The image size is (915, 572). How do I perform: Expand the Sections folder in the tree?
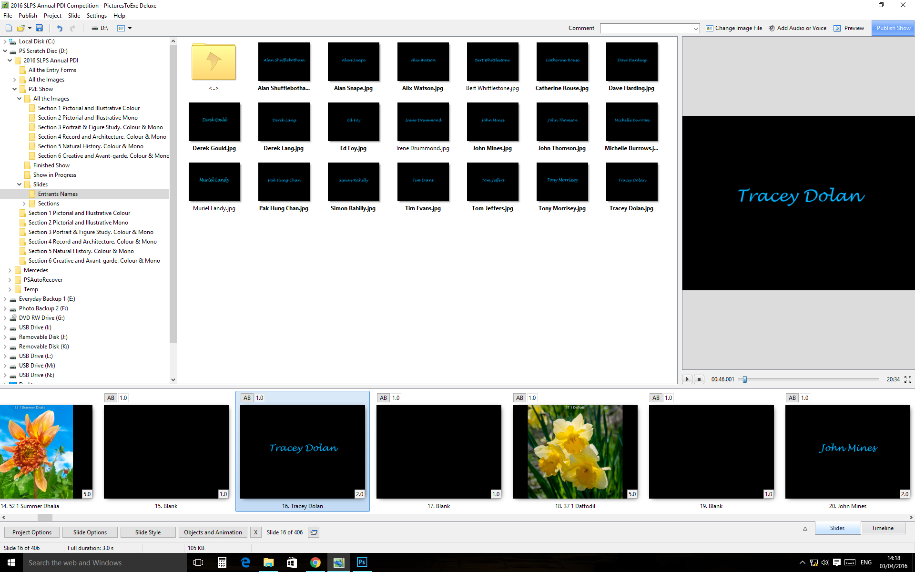pyautogui.click(x=24, y=204)
